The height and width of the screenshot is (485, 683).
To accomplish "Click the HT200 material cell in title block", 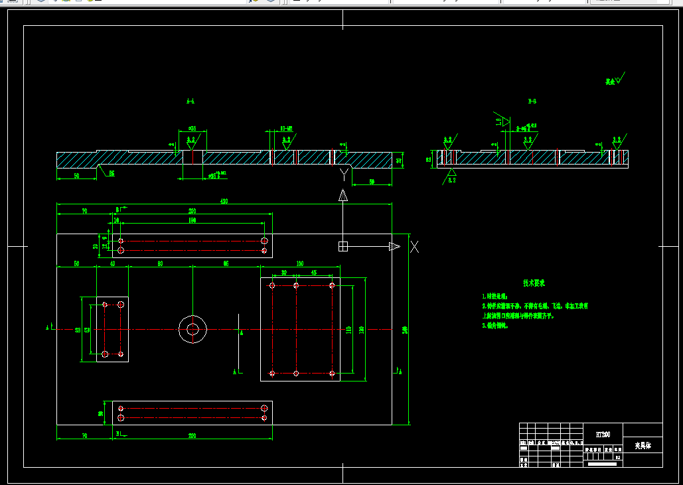I will point(603,435).
